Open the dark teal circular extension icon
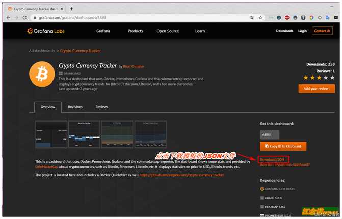The height and width of the screenshot is (219, 342). pos(279,18)
